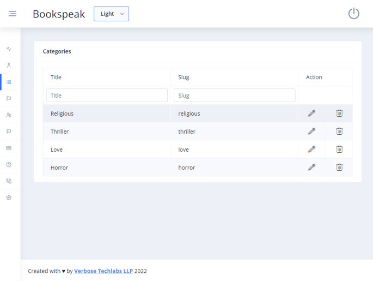Select the Religious title cell
The width and height of the screenshot is (373, 281).
107,113
